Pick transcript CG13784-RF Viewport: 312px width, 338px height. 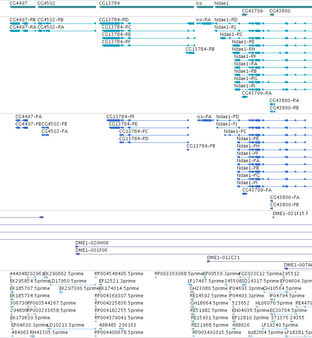click(116, 42)
